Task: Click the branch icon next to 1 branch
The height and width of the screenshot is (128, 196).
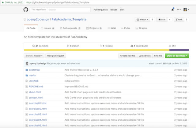Action: click(x=68, y=46)
